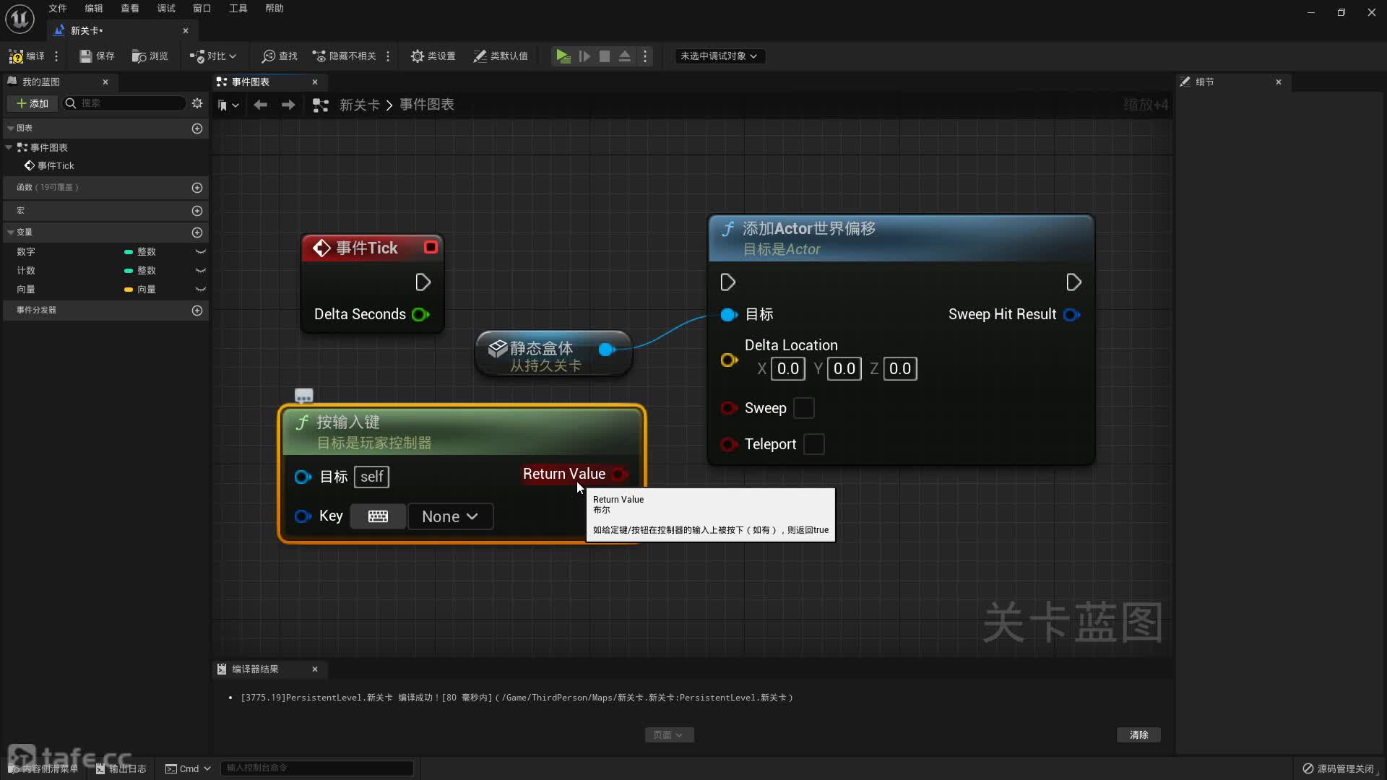The height and width of the screenshot is (780, 1387).
Task: Click the Delta Location vector input pin
Action: [729, 360]
